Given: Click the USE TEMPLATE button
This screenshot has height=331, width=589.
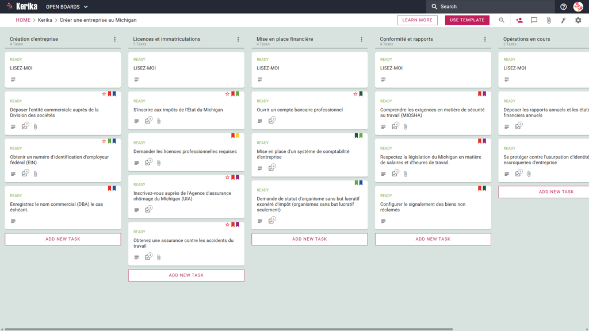Looking at the screenshot, I should [467, 20].
